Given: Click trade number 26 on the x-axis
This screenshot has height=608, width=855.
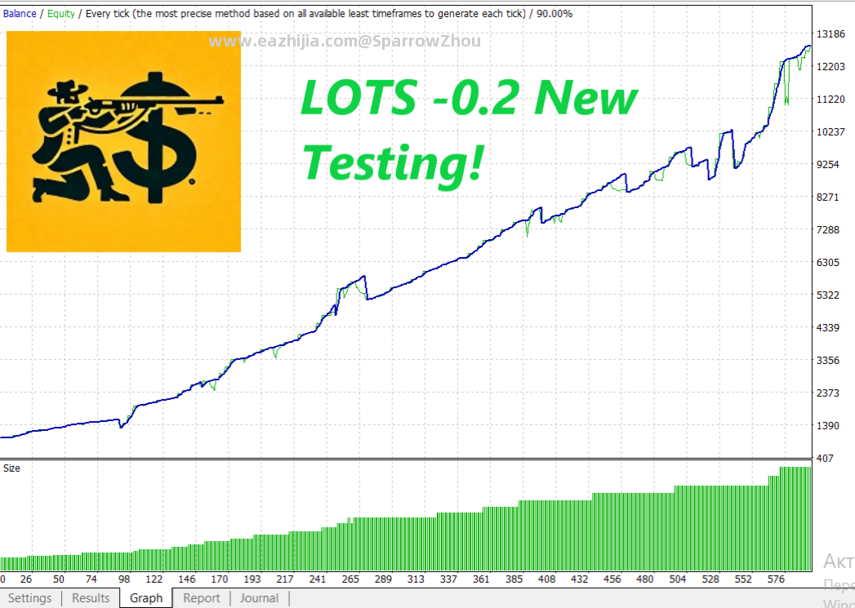Looking at the screenshot, I should click(x=26, y=579).
